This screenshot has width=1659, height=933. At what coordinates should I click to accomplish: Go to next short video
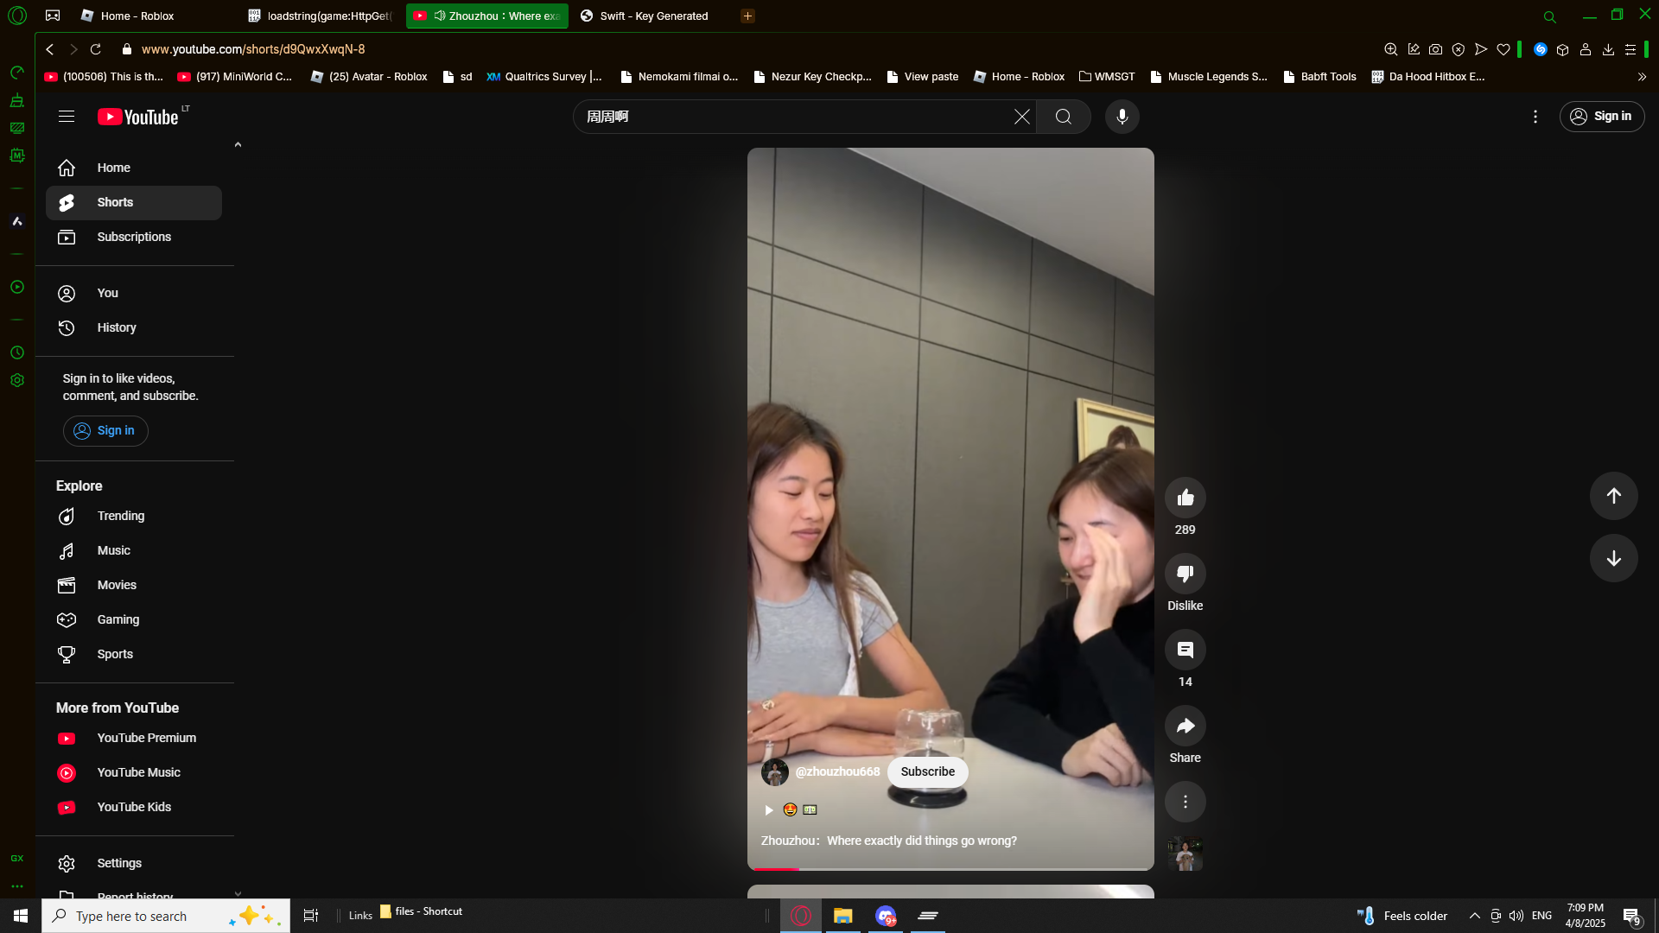click(1613, 558)
